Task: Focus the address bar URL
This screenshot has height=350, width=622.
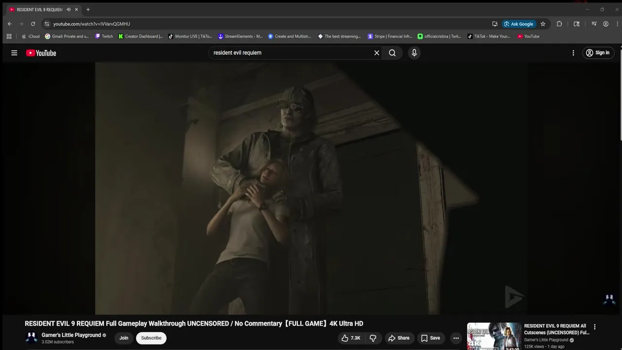Action: pos(91,24)
